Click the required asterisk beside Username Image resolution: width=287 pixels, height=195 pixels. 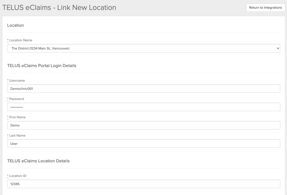(8, 81)
